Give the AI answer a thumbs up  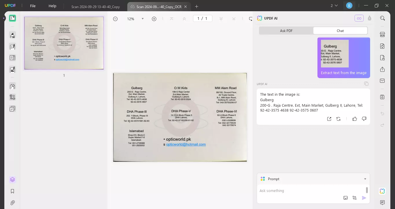355,119
